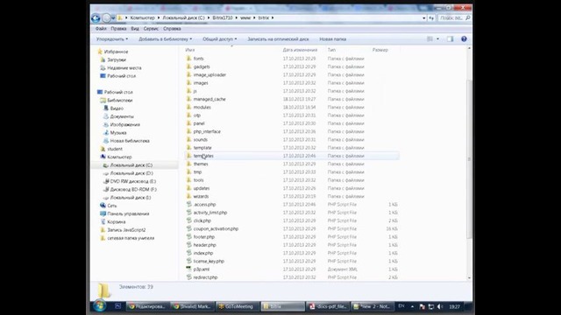Click the EN language indicator in taskbar
Screen dimensions: 561x315
(401, 306)
